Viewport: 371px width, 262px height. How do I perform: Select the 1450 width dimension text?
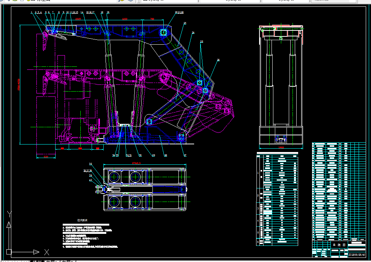[x=281, y=147]
